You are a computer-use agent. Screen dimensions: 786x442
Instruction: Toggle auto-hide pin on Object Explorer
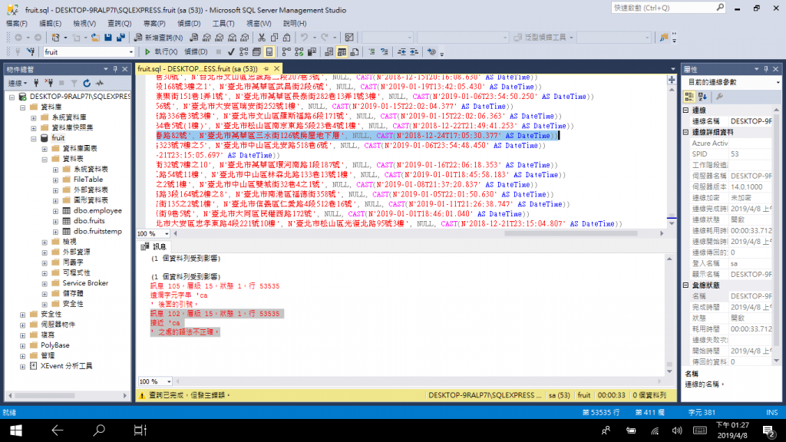[115, 69]
